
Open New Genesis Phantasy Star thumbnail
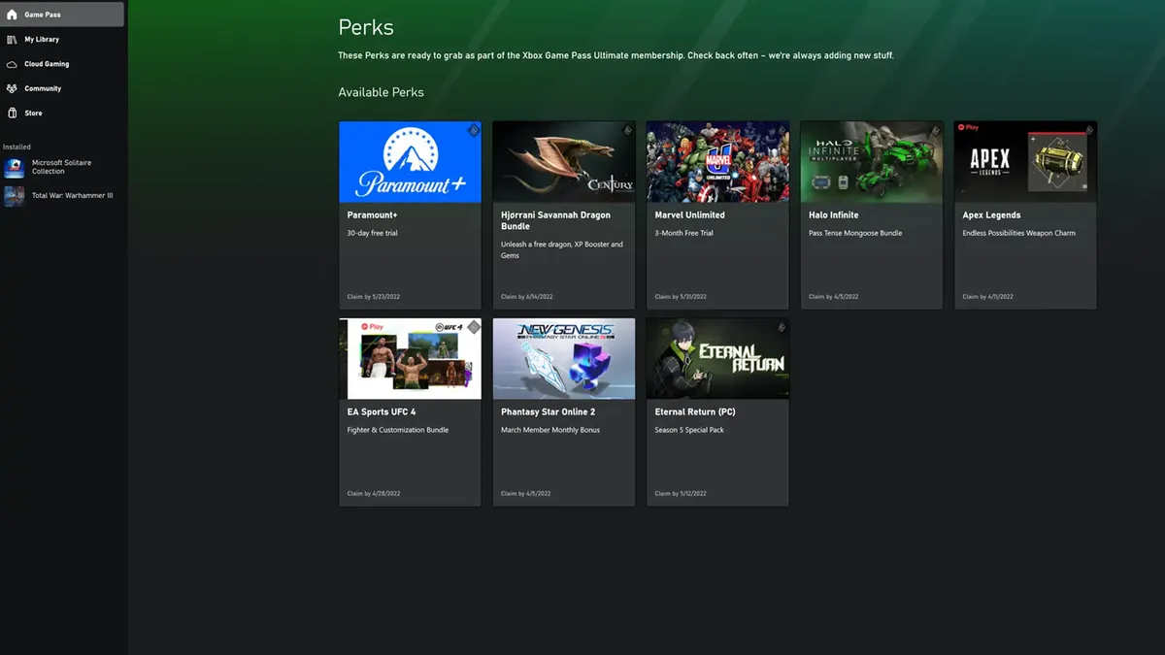(563, 359)
